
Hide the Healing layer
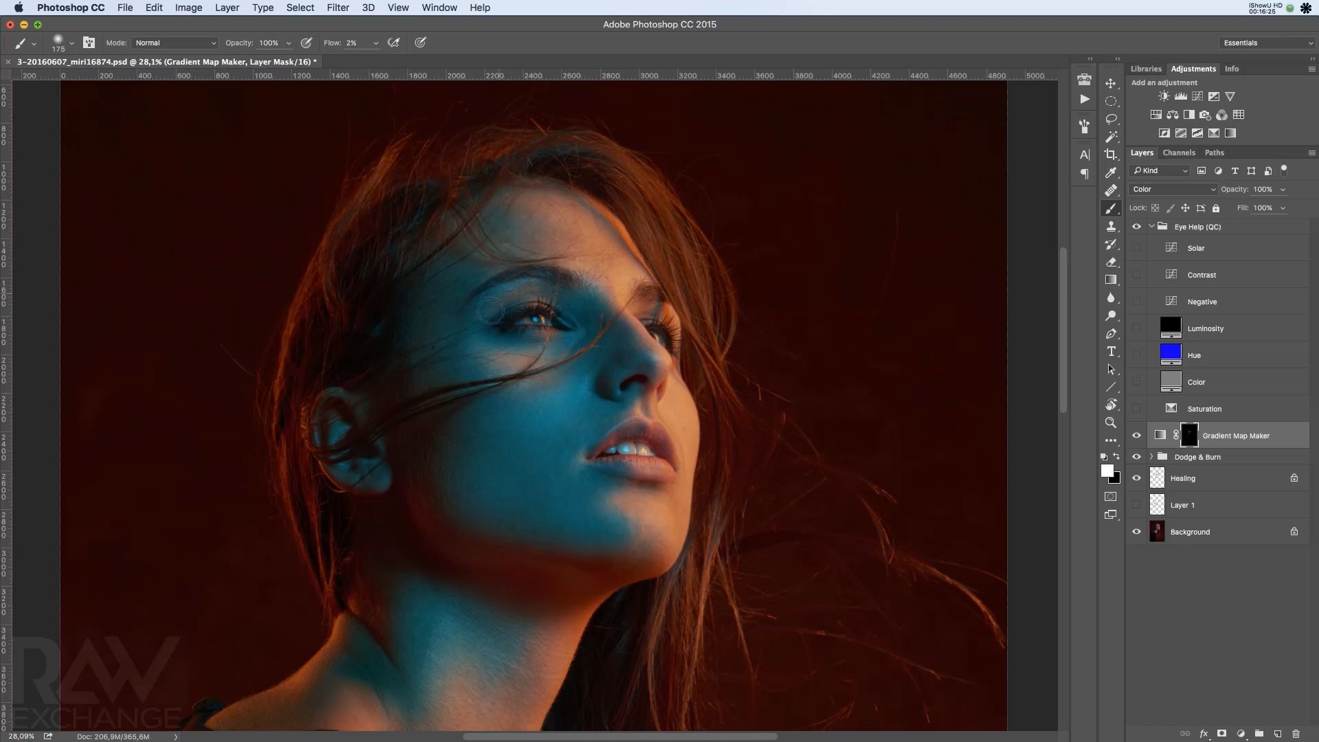click(x=1136, y=478)
